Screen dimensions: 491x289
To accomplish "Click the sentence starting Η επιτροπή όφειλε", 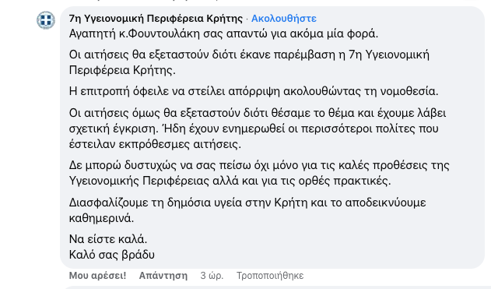I will pyautogui.click(x=254, y=91).
